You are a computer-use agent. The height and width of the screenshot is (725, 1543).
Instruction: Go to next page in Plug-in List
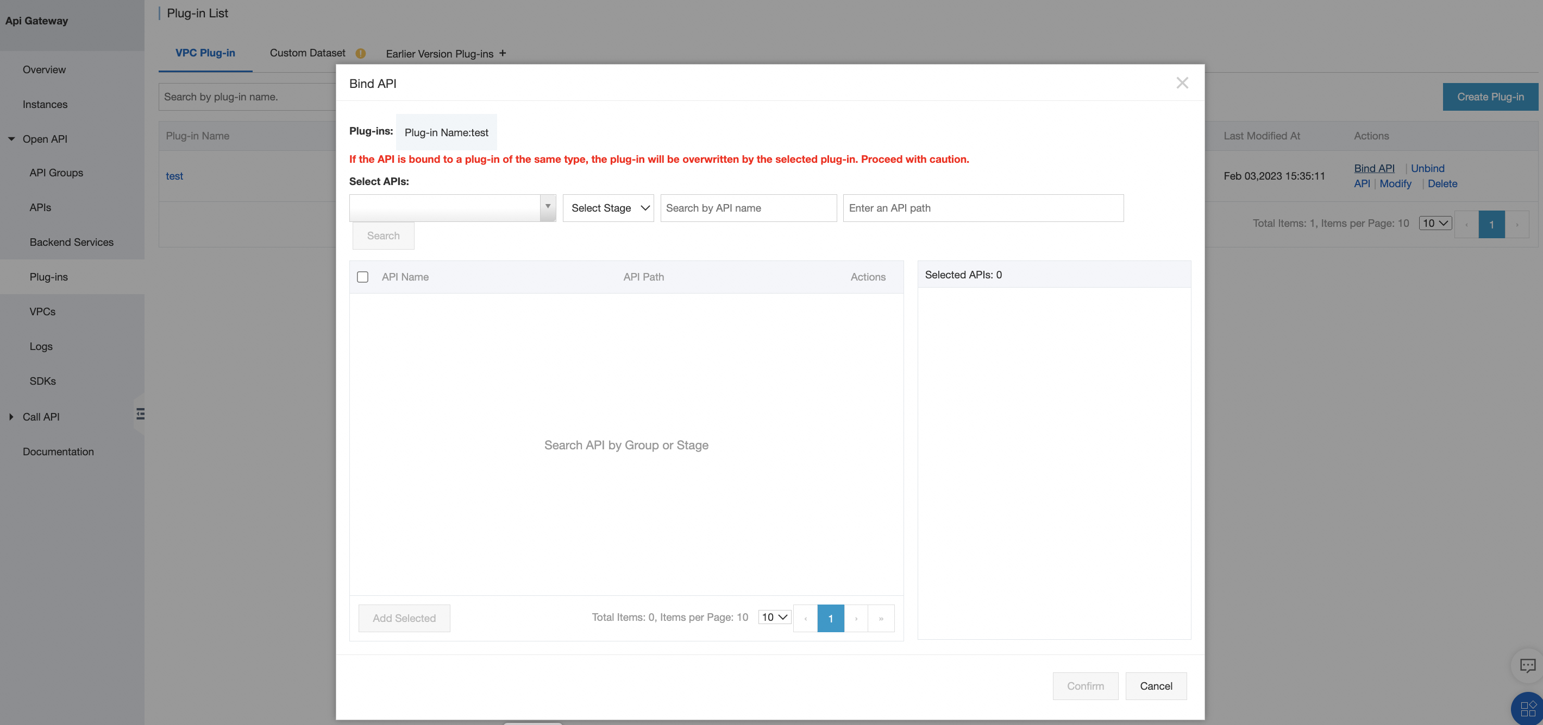(1516, 224)
